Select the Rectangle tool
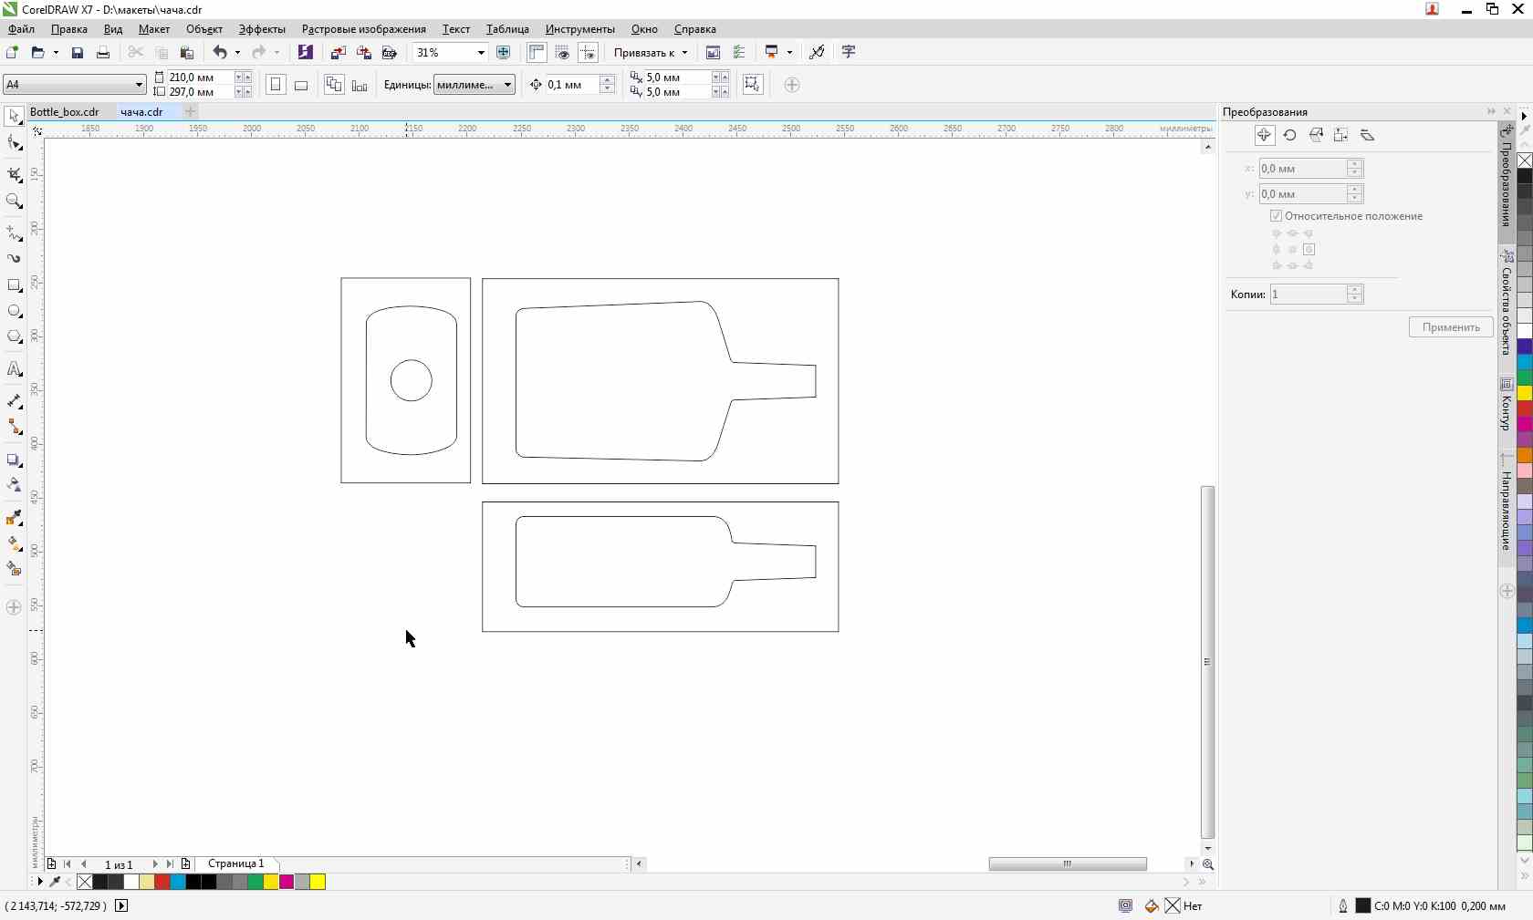This screenshot has width=1533, height=920. (x=14, y=285)
